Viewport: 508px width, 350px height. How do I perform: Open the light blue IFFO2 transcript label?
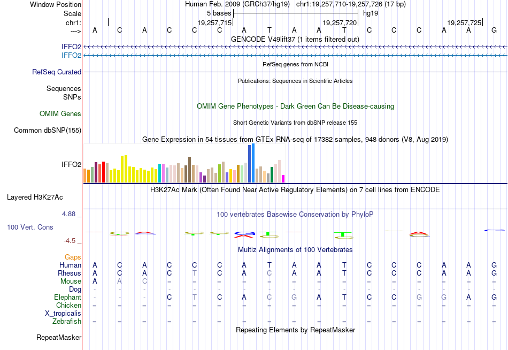(71, 55)
